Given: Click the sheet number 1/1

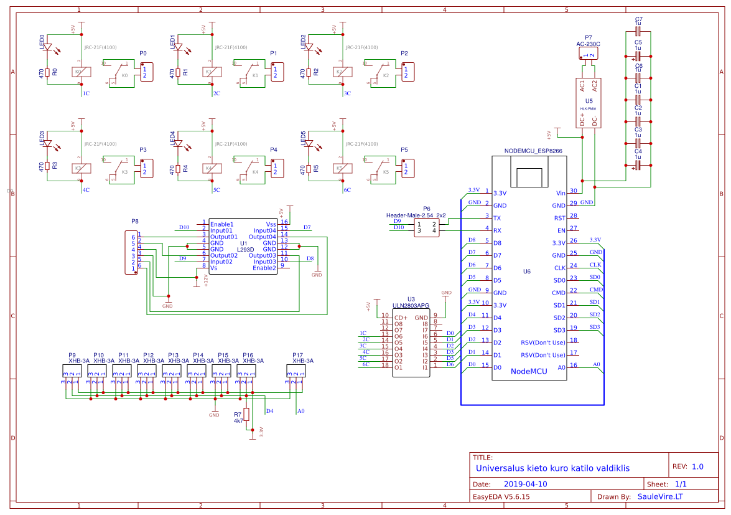Looking at the screenshot, I should [x=681, y=484].
